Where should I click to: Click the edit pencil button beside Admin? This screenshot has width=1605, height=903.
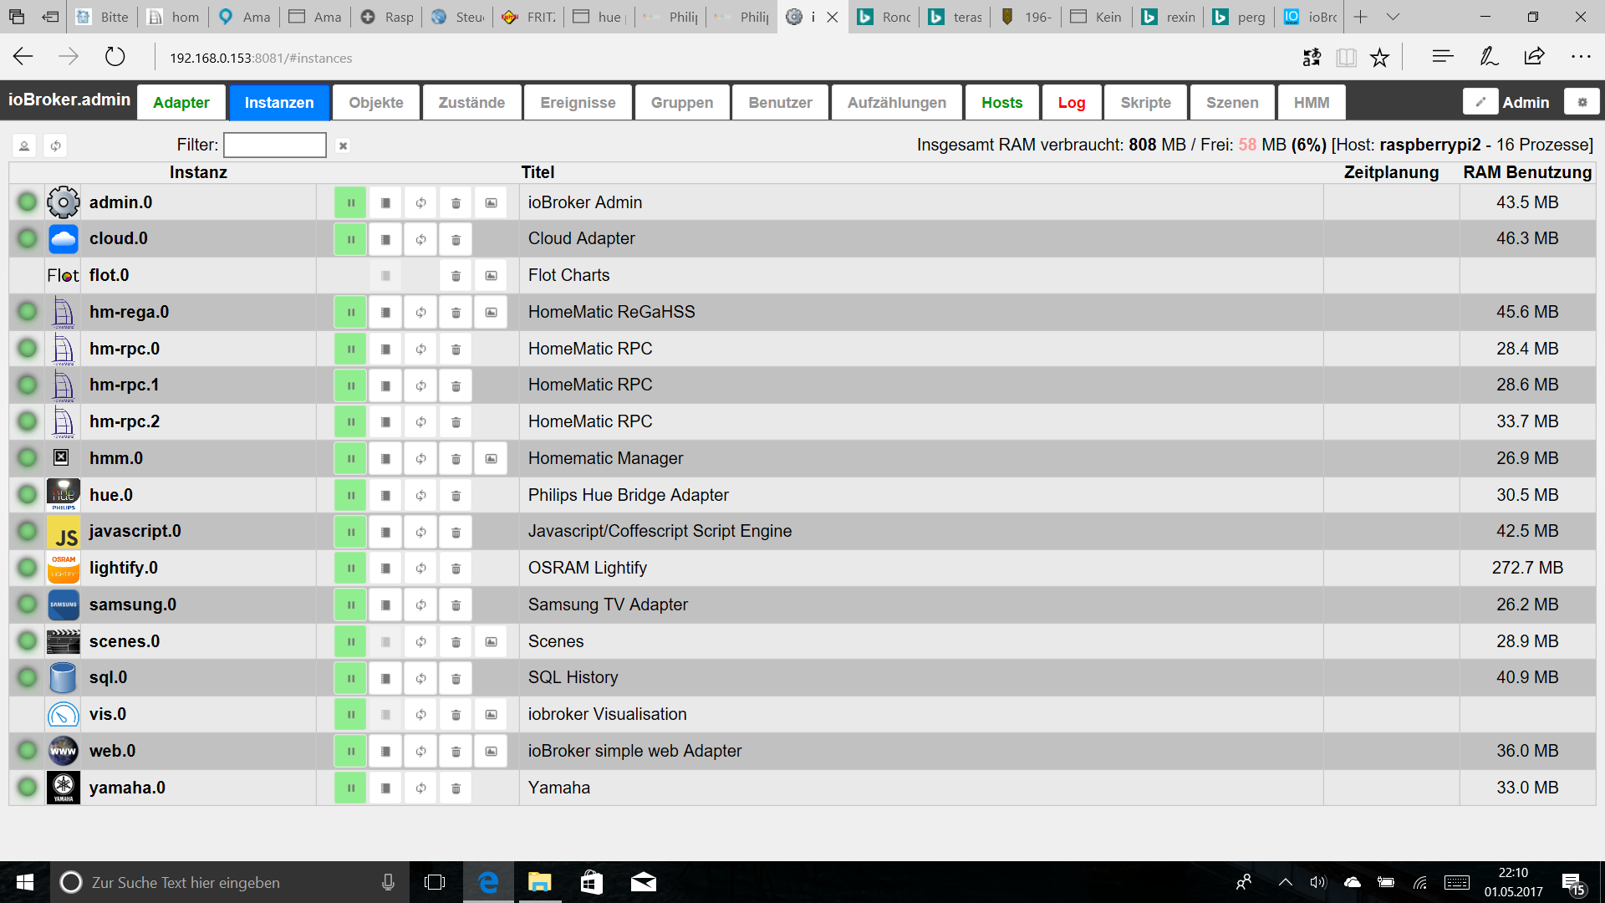[1480, 102]
